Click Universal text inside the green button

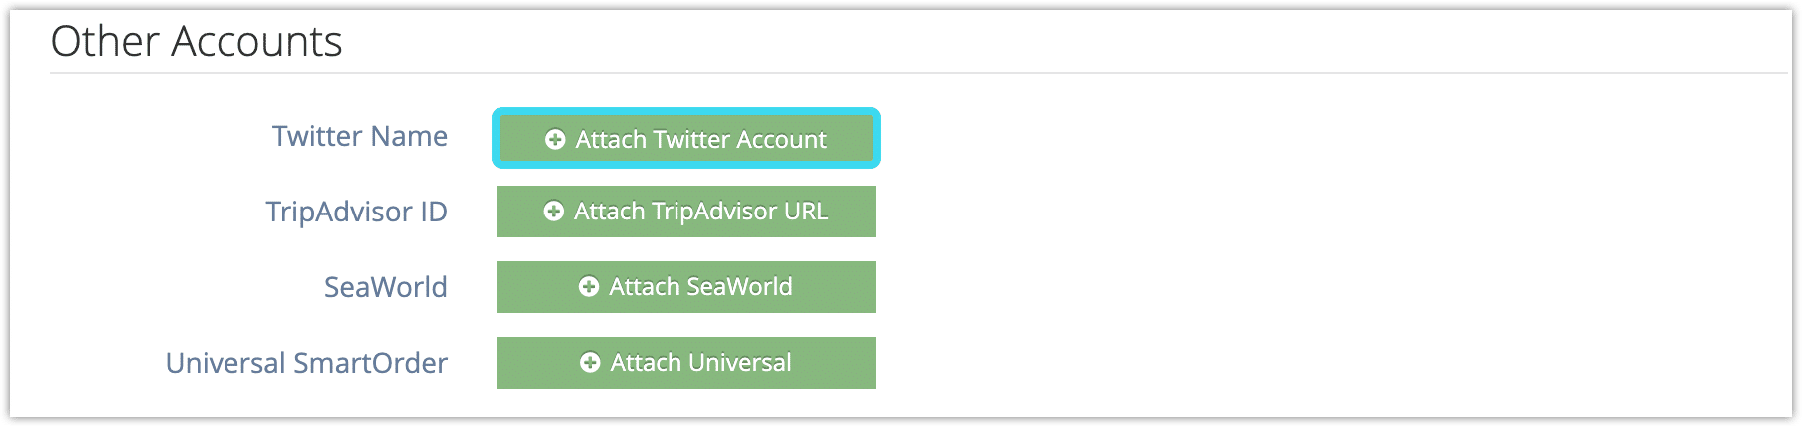736,363
